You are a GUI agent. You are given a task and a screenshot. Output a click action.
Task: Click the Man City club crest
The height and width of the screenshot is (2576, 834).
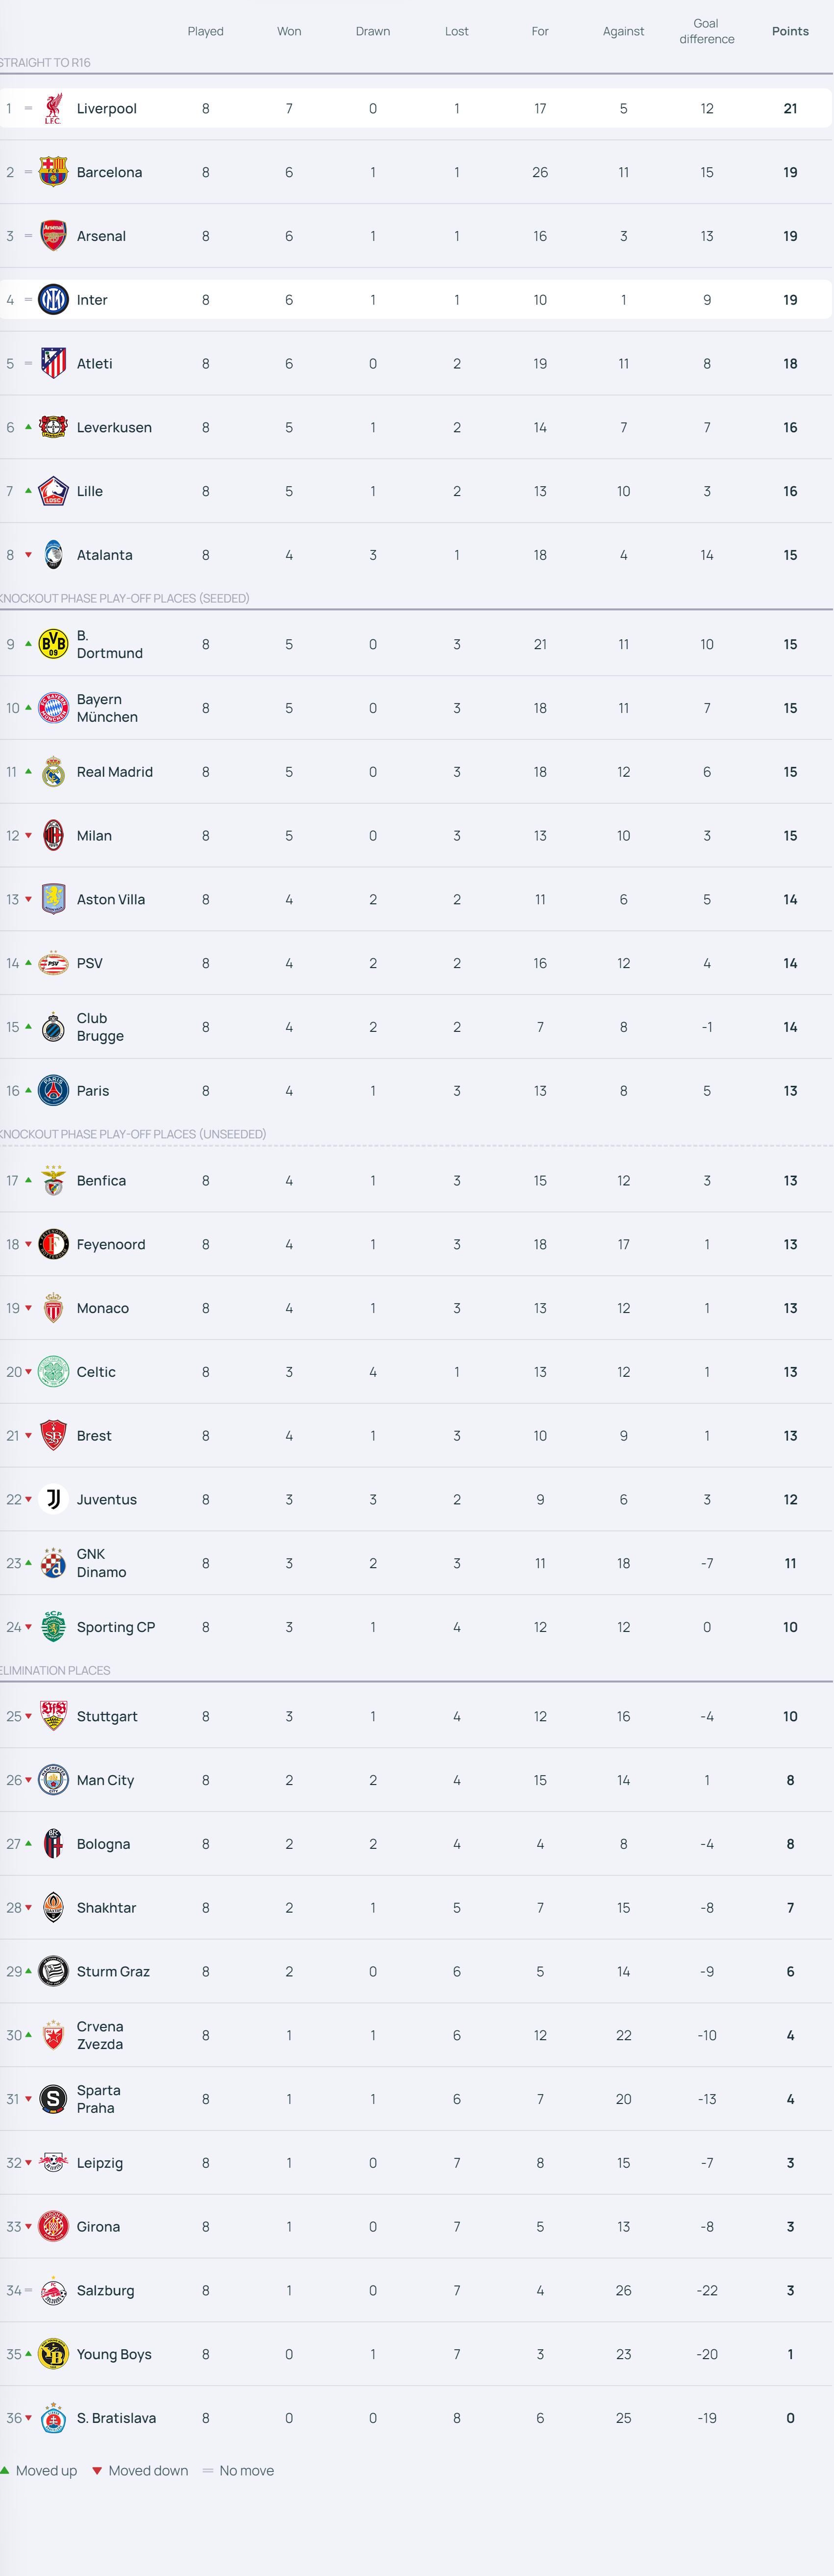click(53, 1780)
